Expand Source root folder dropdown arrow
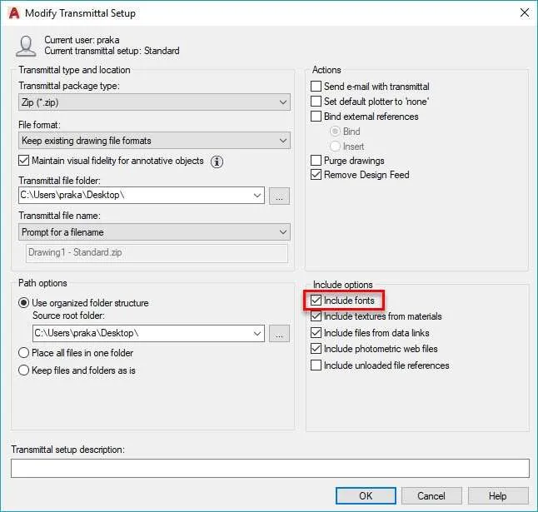The height and width of the screenshot is (512, 538). 257,334
